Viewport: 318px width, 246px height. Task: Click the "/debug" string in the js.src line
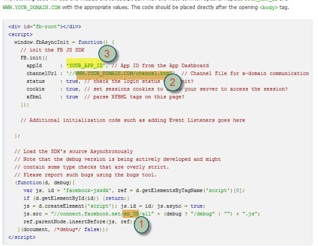(x=202, y=214)
